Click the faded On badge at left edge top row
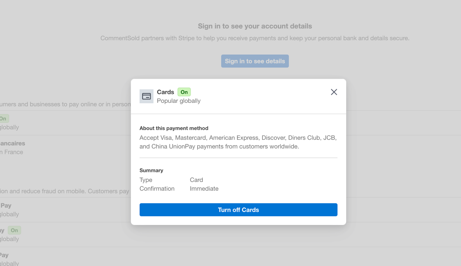The image size is (461, 266). click(x=3, y=119)
